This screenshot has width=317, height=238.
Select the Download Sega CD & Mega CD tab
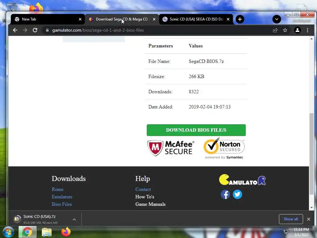(x=122, y=19)
